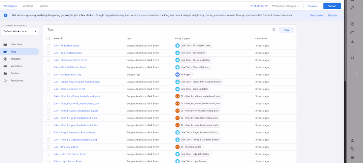363x163 pixels.
Task: Click the collections icon in right panel
Action: click(352, 33)
